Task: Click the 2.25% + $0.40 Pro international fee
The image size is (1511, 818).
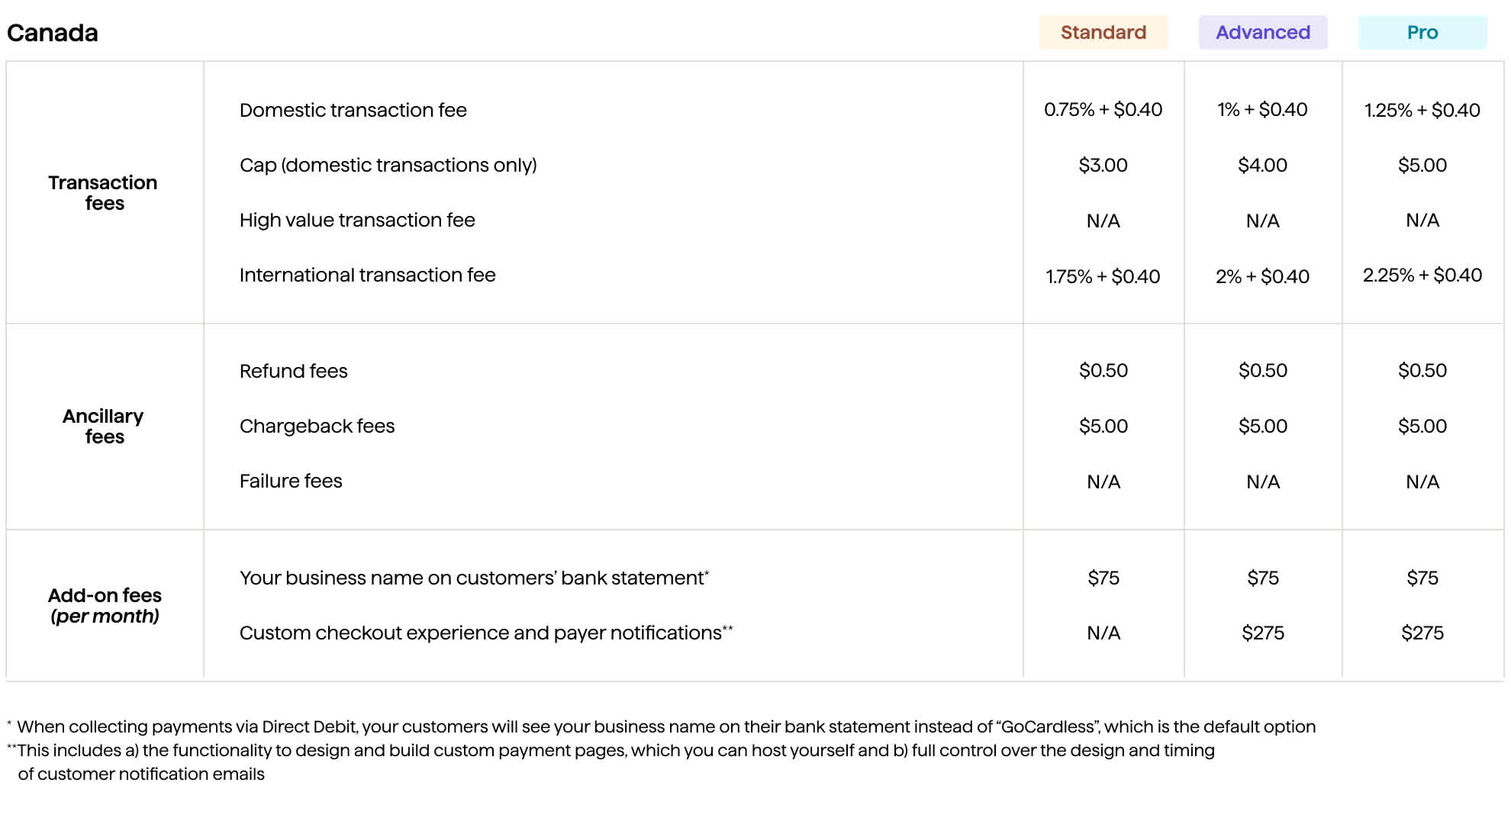Action: 1422,275
